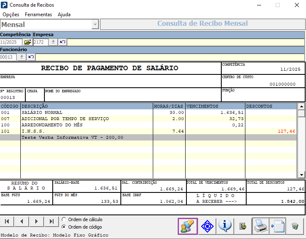Screen dimensions: 306x239
Task: Go to the next receipt record
Action: (37, 222)
